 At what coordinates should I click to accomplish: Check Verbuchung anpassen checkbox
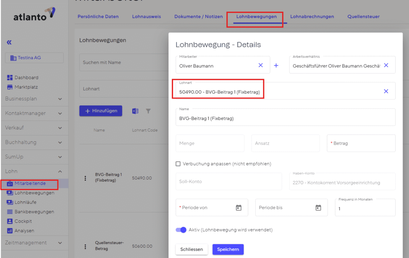point(178,164)
